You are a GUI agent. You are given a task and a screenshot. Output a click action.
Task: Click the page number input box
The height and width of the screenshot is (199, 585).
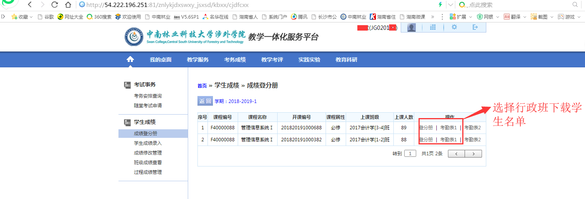pyautogui.click(x=410, y=154)
